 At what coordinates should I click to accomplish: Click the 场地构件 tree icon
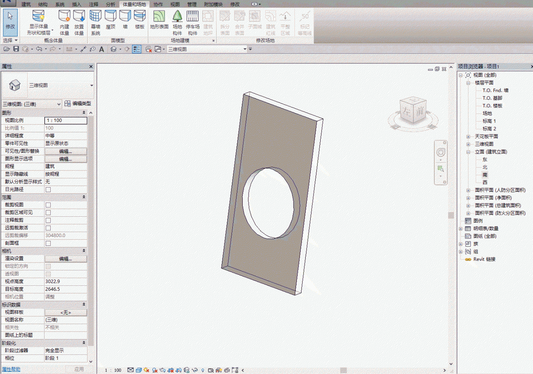pos(178,16)
